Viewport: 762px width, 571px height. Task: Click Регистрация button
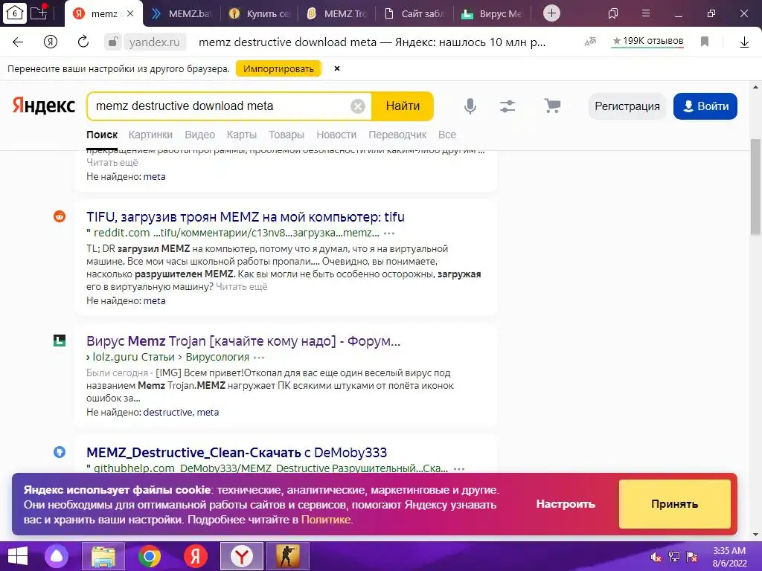[627, 106]
